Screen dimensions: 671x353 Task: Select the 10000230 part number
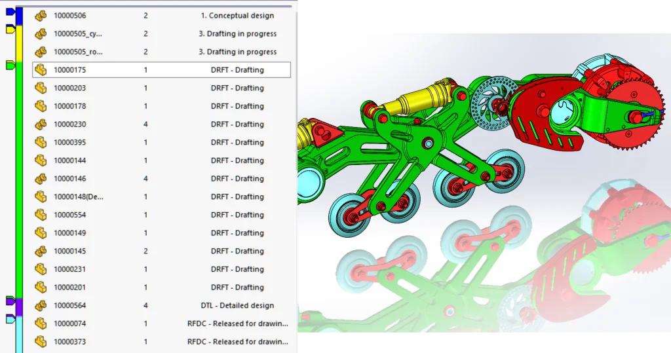point(69,124)
